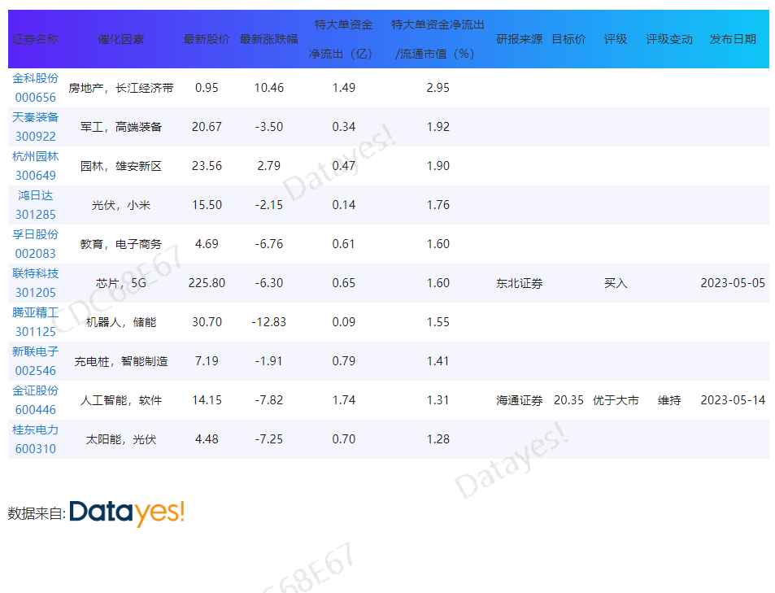Click the 东北证券 research source cell
This screenshot has width=775, height=593.
point(520,283)
